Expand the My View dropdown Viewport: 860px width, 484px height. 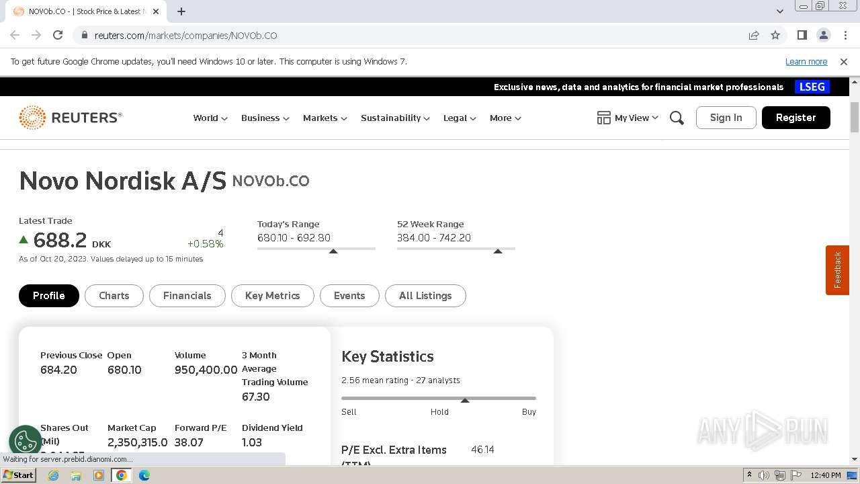click(x=636, y=118)
